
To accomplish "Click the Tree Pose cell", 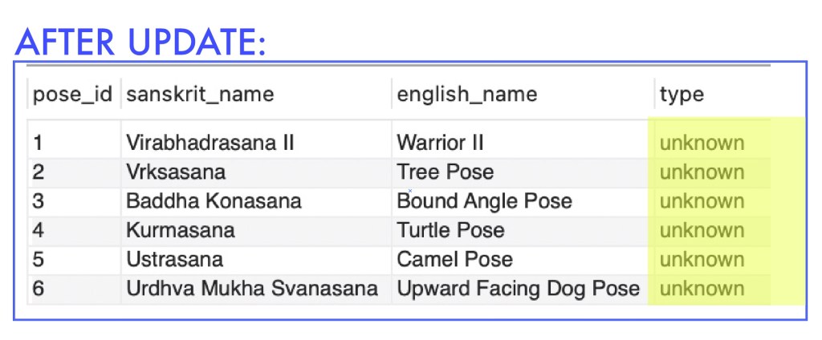I will [446, 172].
